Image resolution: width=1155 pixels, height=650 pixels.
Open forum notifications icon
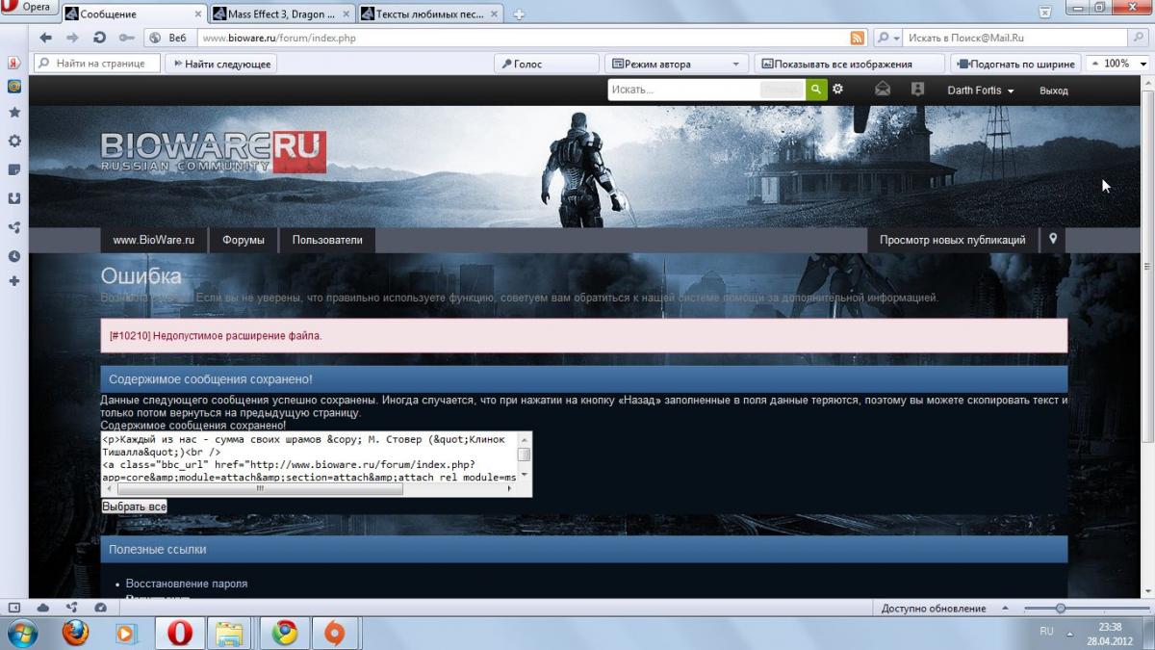click(x=917, y=90)
